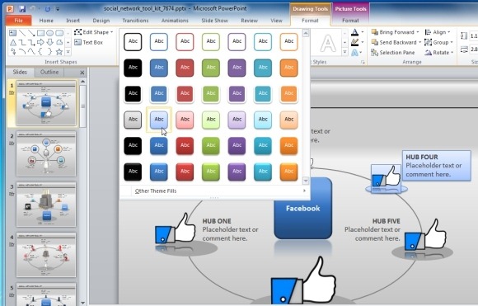The height and width of the screenshot is (306, 478).
Task: Close the Slides pane with the X
Action: coord(82,73)
